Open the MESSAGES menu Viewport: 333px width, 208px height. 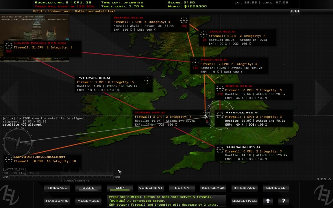(88, 201)
